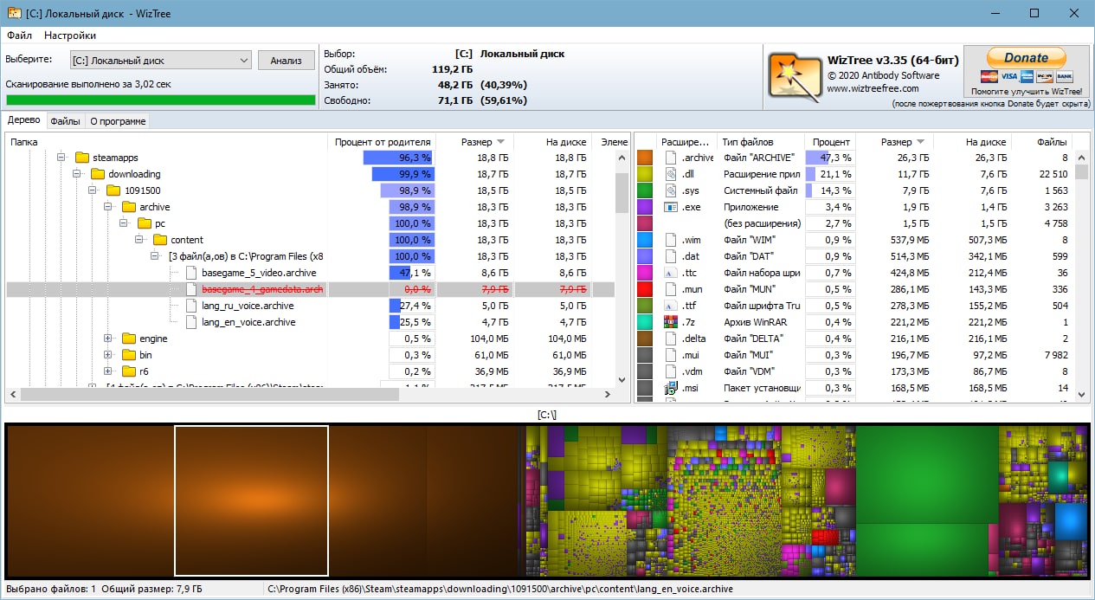The image size is (1095, 600).
Task: Click the archive folder icon
Action: (x=129, y=207)
